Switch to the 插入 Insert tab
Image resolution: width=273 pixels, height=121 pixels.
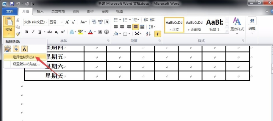tap(40, 11)
